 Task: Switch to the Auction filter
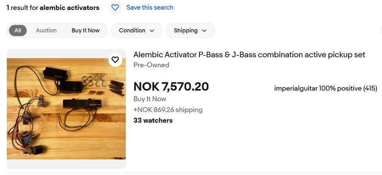pyautogui.click(x=46, y=30)
